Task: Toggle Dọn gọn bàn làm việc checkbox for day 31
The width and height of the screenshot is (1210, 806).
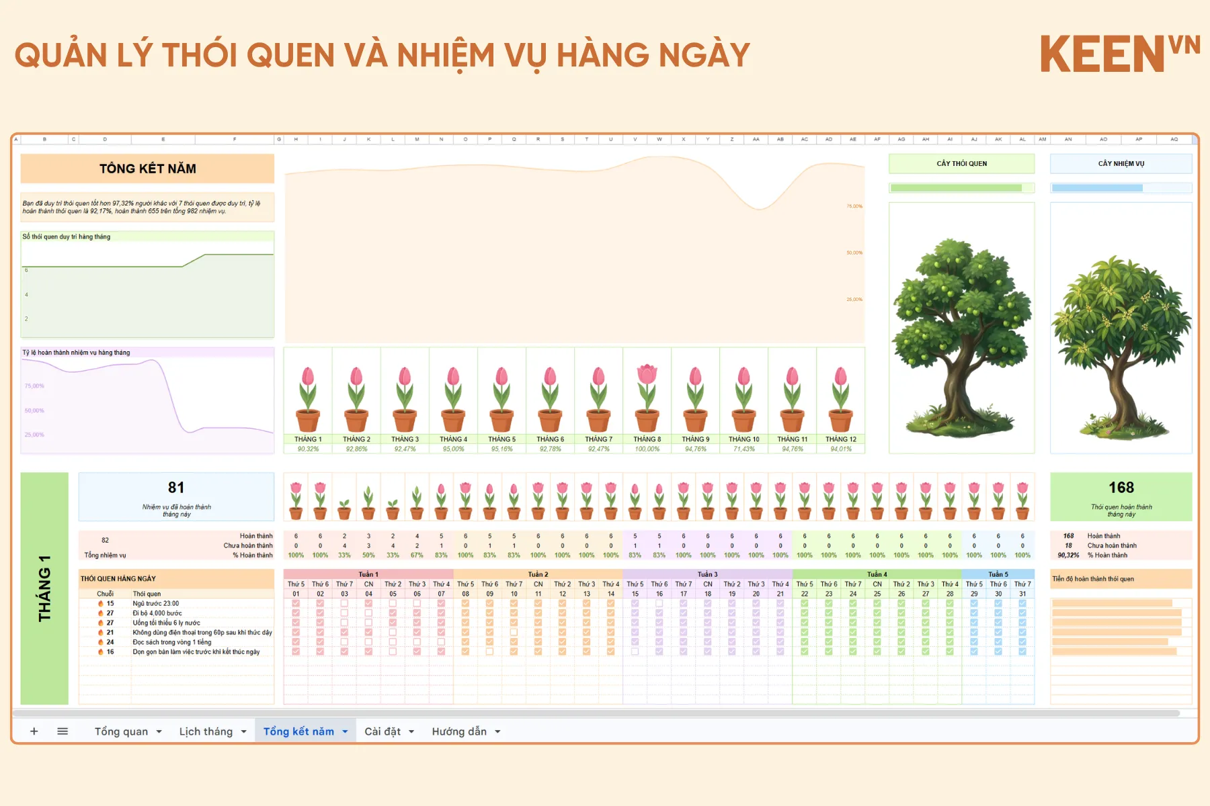Action: (x=1022, y=652)
